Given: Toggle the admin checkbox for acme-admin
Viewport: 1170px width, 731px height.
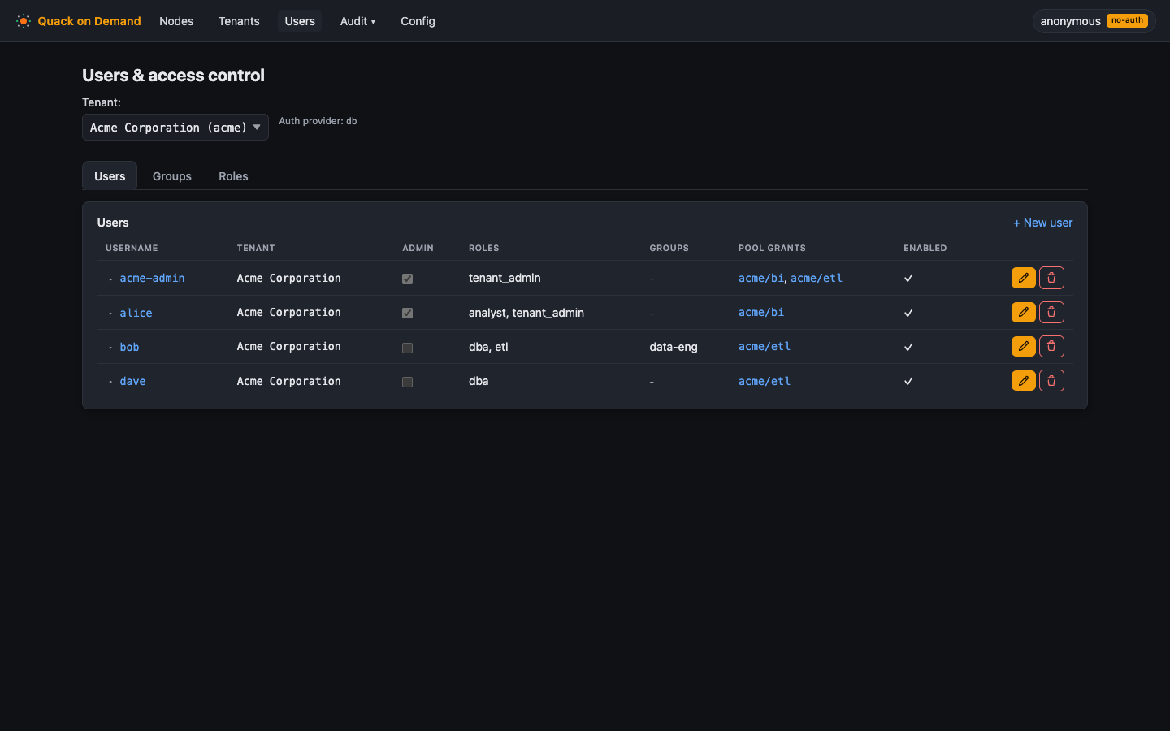Looking at the screenshot, I should coord(408,279).
